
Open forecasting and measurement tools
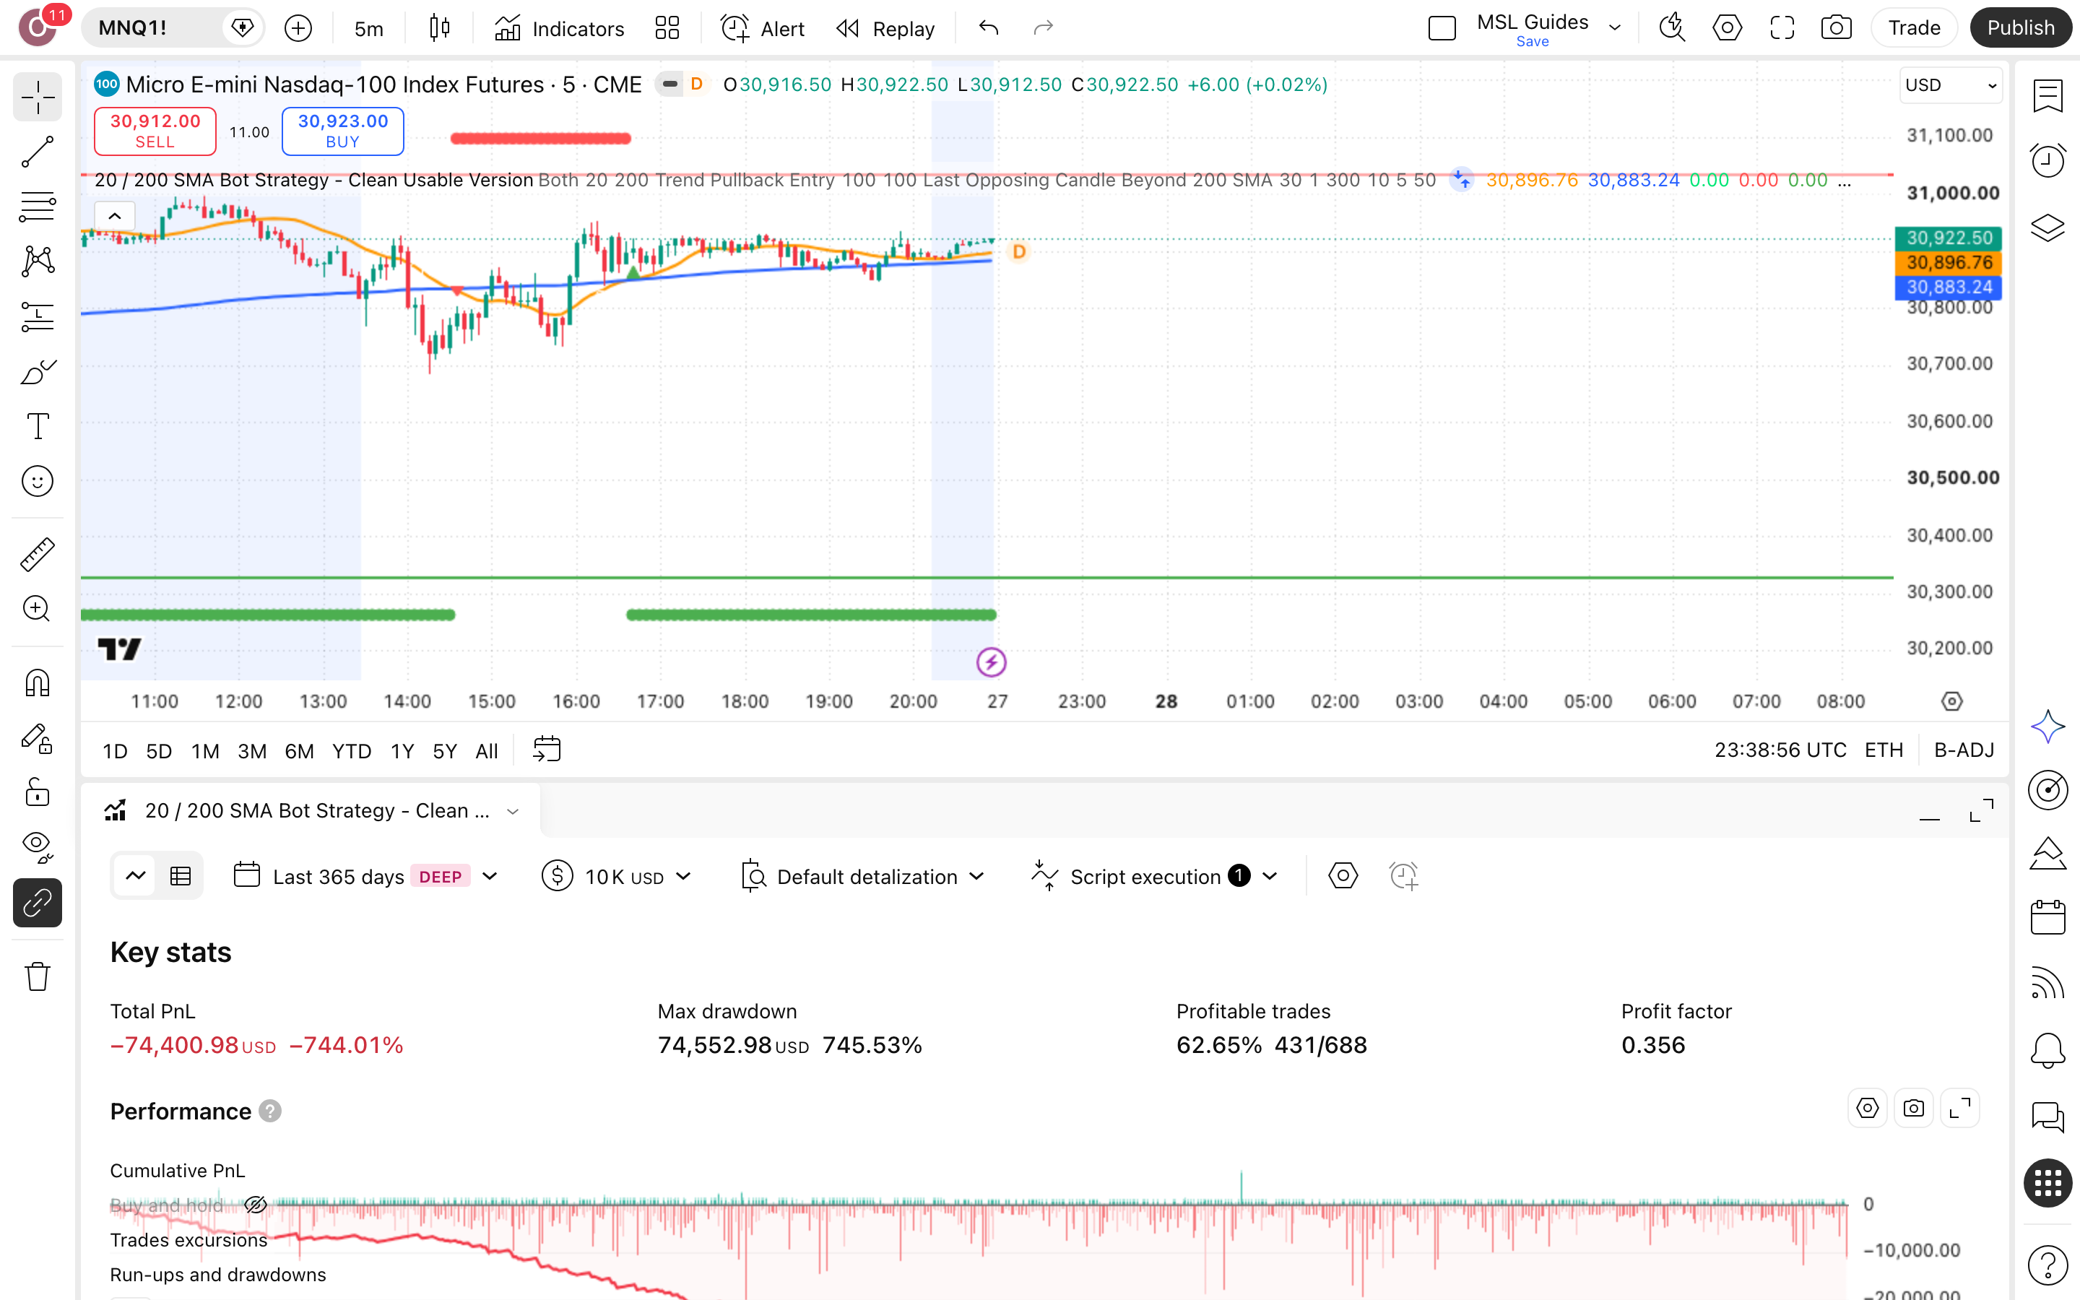37,316
